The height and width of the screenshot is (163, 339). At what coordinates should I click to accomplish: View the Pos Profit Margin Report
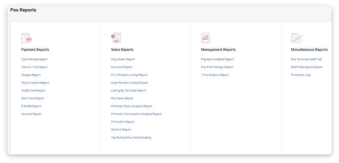(217, 67)
